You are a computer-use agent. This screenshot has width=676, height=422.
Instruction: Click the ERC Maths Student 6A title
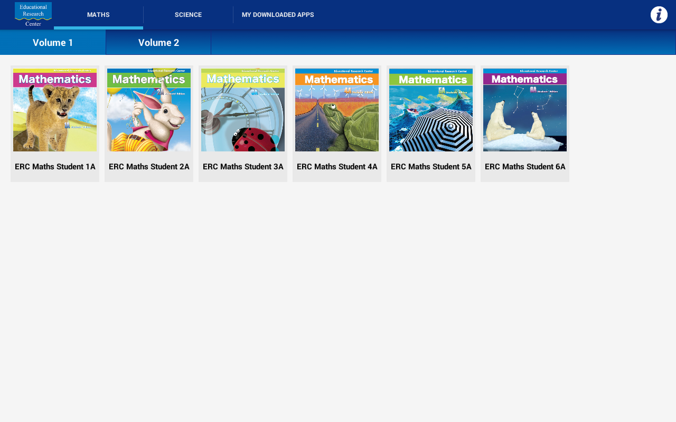pyautogui.click(x=525, y=167)
